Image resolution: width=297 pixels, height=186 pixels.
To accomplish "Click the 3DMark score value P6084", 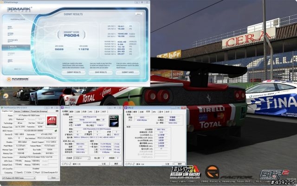I will coord(71,35).
